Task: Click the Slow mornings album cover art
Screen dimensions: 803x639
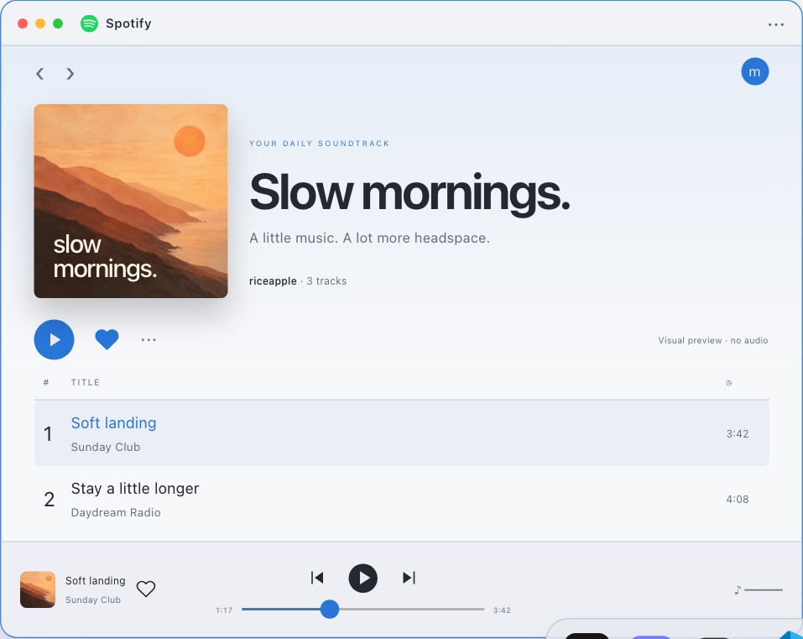Action: click(131, 201)
